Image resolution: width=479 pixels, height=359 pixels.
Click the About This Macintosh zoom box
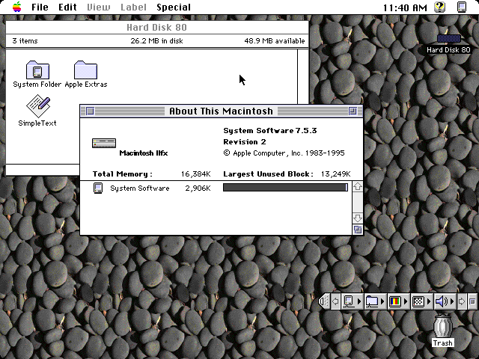point(353,111)
